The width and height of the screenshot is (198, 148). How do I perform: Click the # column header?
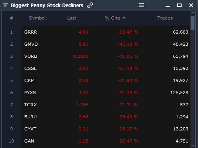click(11, 18)
